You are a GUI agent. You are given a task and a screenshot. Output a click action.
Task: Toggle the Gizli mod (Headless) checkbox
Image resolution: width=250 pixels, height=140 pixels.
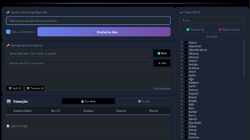click(8, 32)
